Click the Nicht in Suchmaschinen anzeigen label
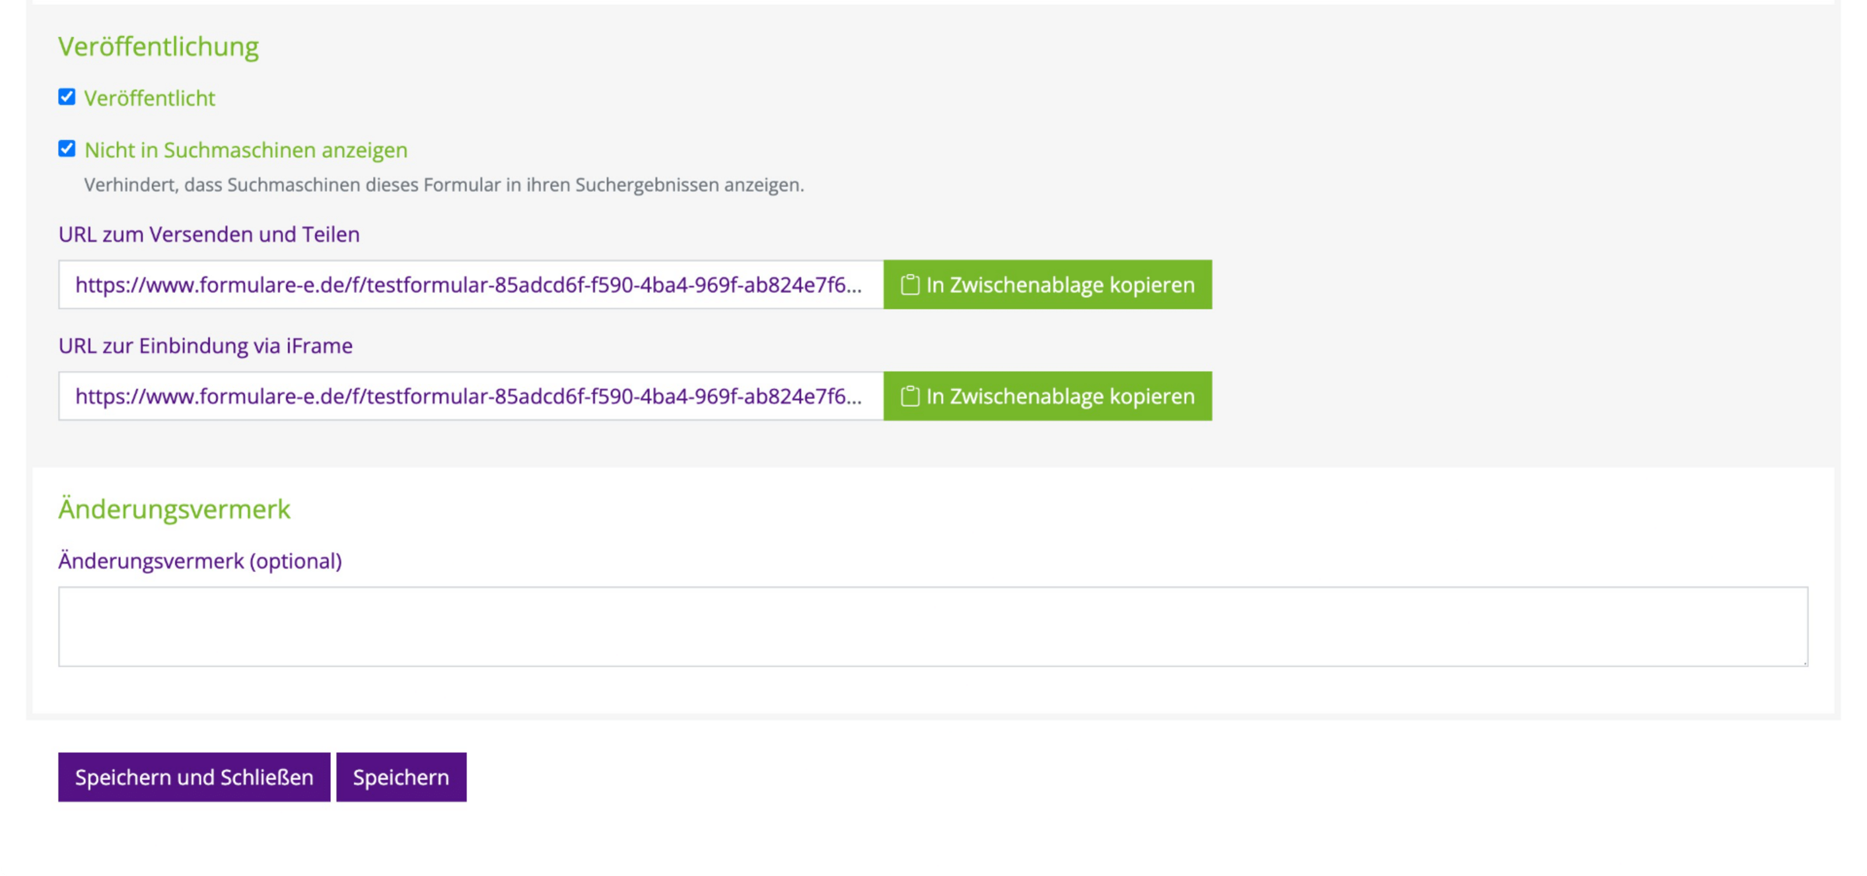The height and width of the screenshot is (876, 1867). tap(246, 150)
